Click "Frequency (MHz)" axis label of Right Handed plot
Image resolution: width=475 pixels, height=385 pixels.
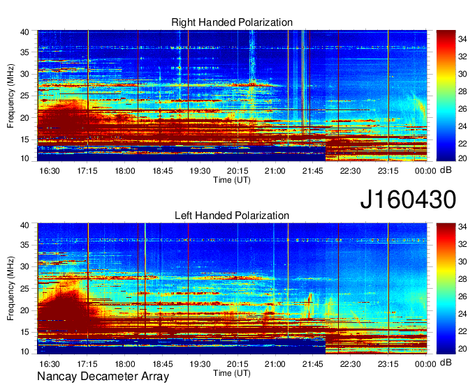click(x=10, y=96)
